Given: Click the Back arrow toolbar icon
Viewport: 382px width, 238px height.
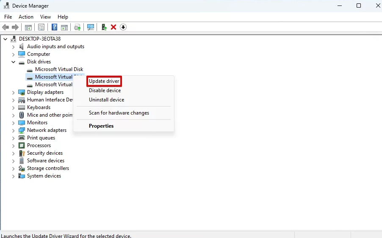Looking at the screenshot, I should coord(6,27).
